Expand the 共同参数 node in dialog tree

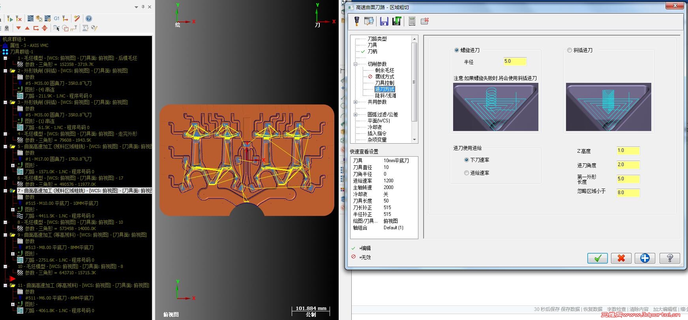click(x=355, y=102)
